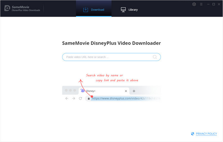Focus the Paste video URL search field

[x=111, y=57]
